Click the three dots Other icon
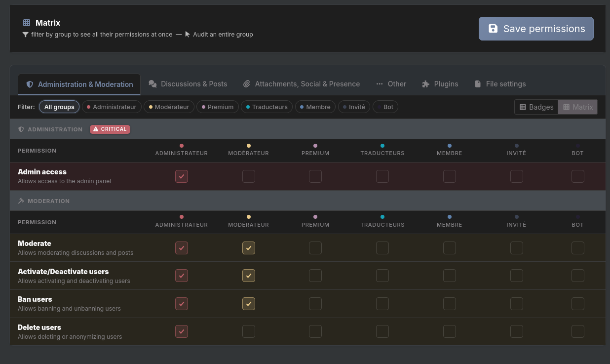Viewport: 610px width, 364px height. pos(380,84)
